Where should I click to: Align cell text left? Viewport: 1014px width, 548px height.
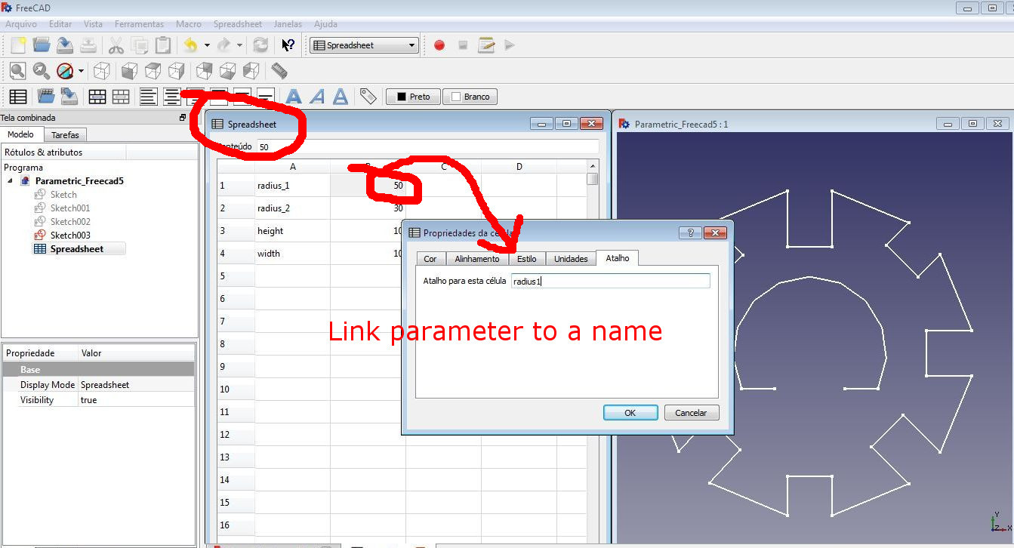tap(149, 97)
